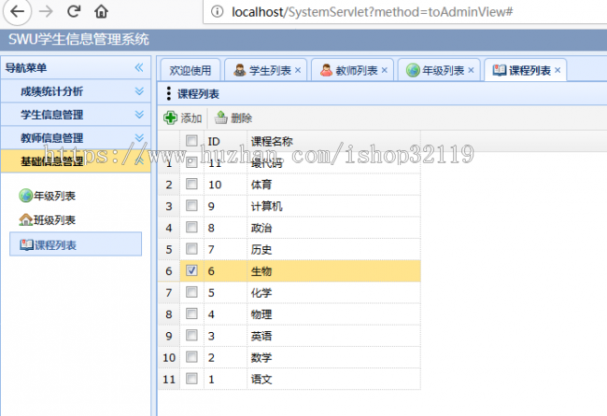The height and width of the screenshot is (416, 607).
Task: Click the browser forward arrow
Action: coord(46,11)
